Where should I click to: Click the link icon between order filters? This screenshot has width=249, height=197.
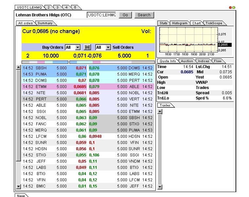point(87,47)
